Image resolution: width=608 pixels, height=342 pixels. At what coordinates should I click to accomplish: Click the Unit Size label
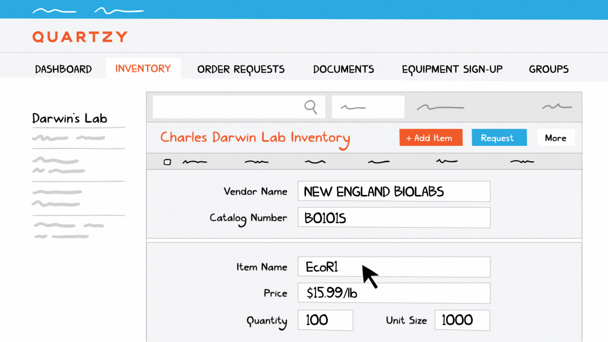coord(406,320)
